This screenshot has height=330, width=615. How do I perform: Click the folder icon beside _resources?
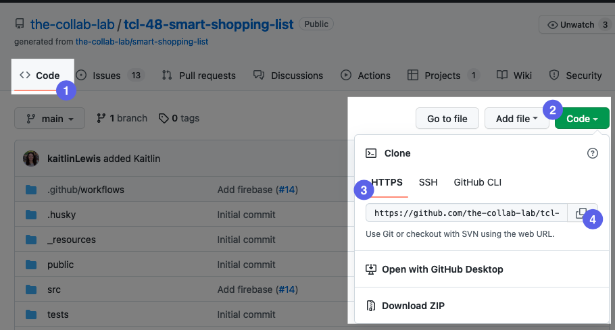(x=31, y=240)
